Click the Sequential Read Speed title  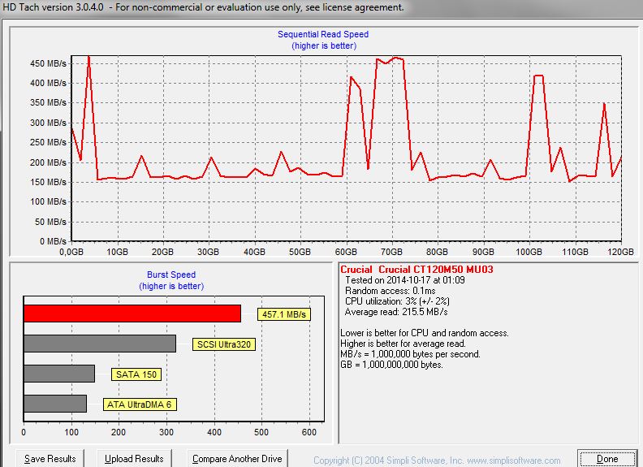pos(323,34)
